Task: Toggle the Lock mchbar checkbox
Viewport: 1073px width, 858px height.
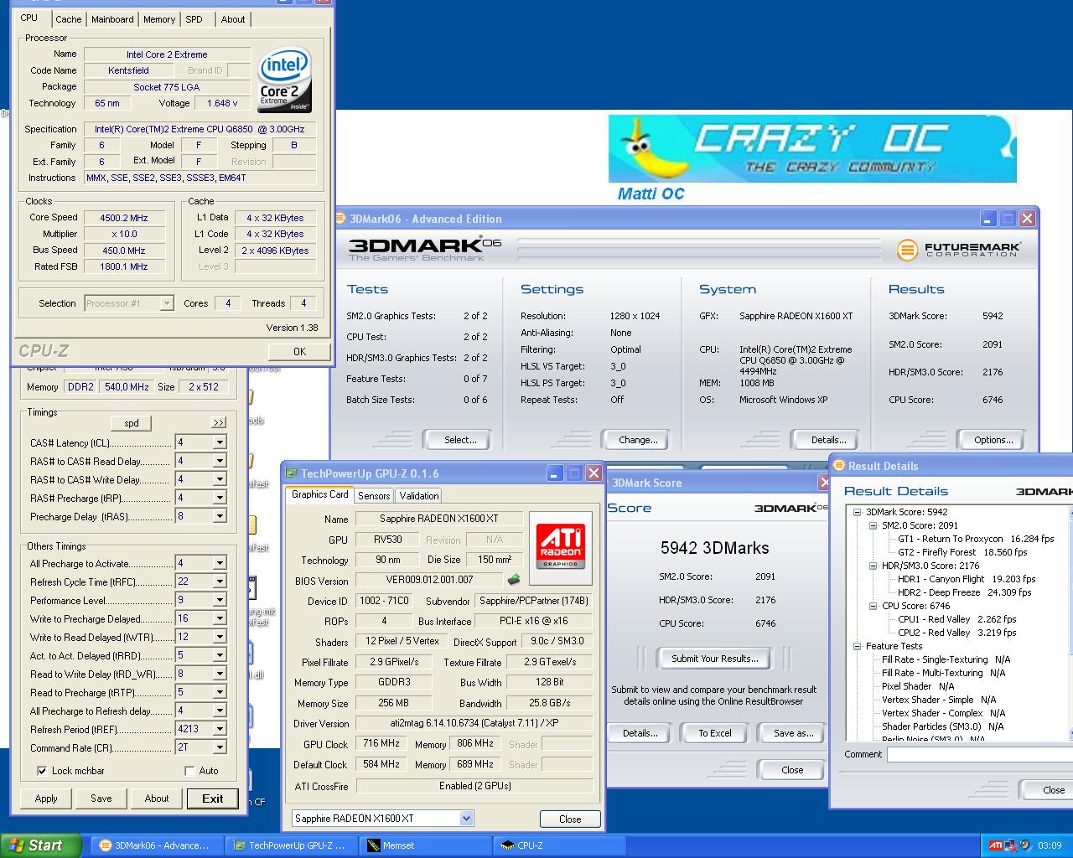Action: point(42,771)
